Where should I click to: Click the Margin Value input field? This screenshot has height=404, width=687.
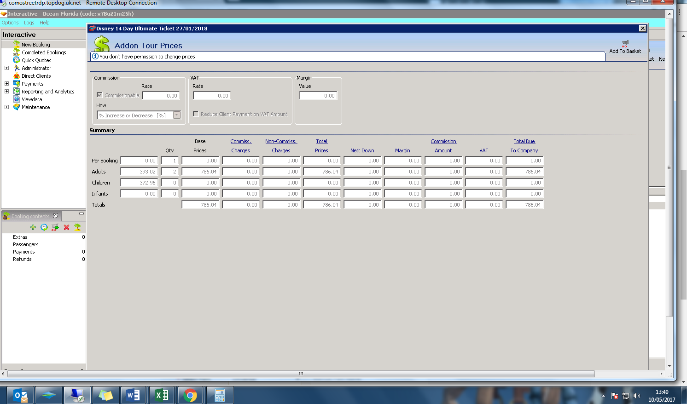click(x=318, y=96)
